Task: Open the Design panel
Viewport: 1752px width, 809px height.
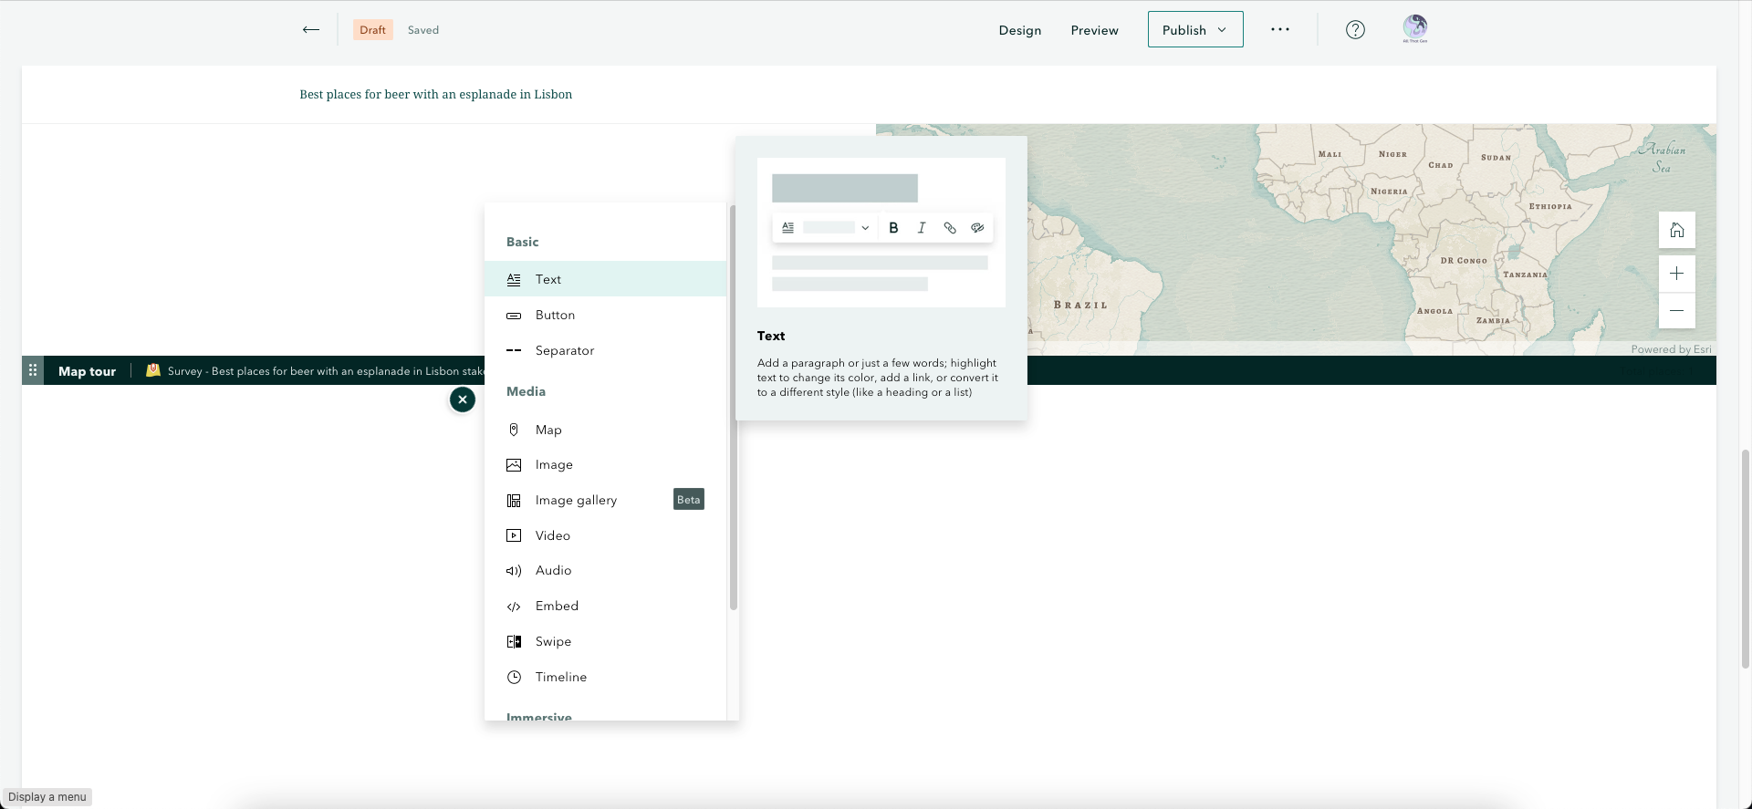Action: pyautogui.click(x=1019, y=30)
